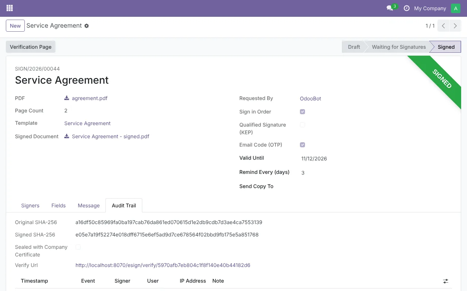Open audit table column settings icon

point(445,281)
